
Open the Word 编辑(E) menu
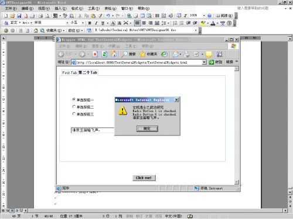point(28,9)
